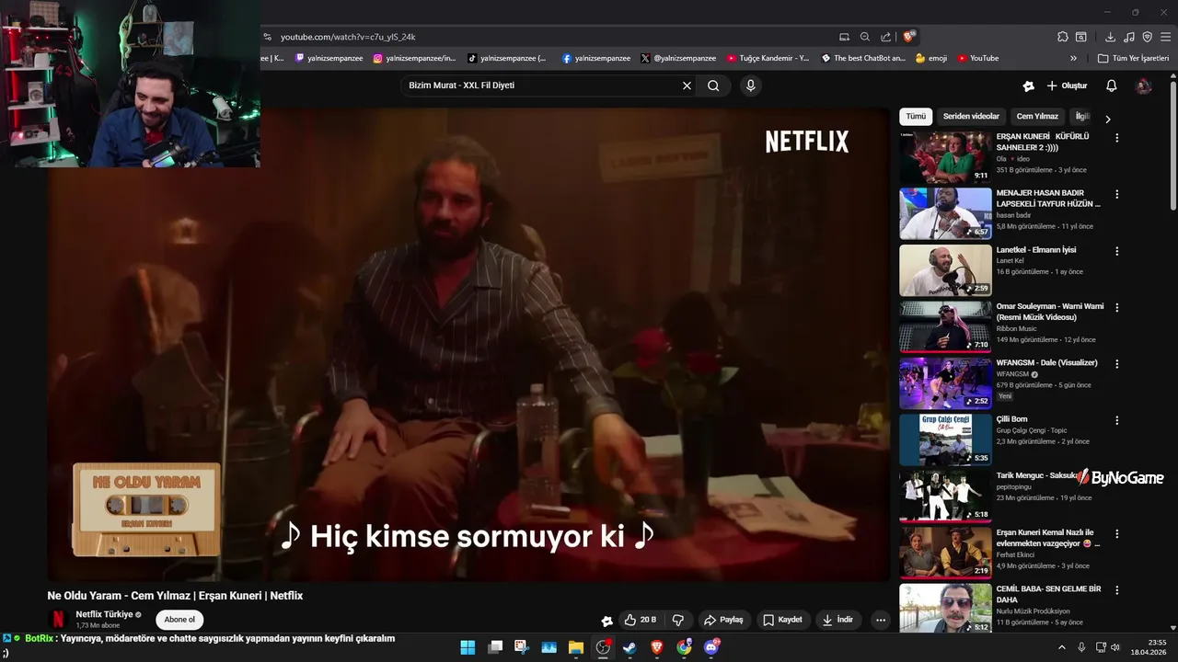Open the Facebook yalnizsempanzee bookmark
Screen dimensions: 1178x662
point(596,58)
